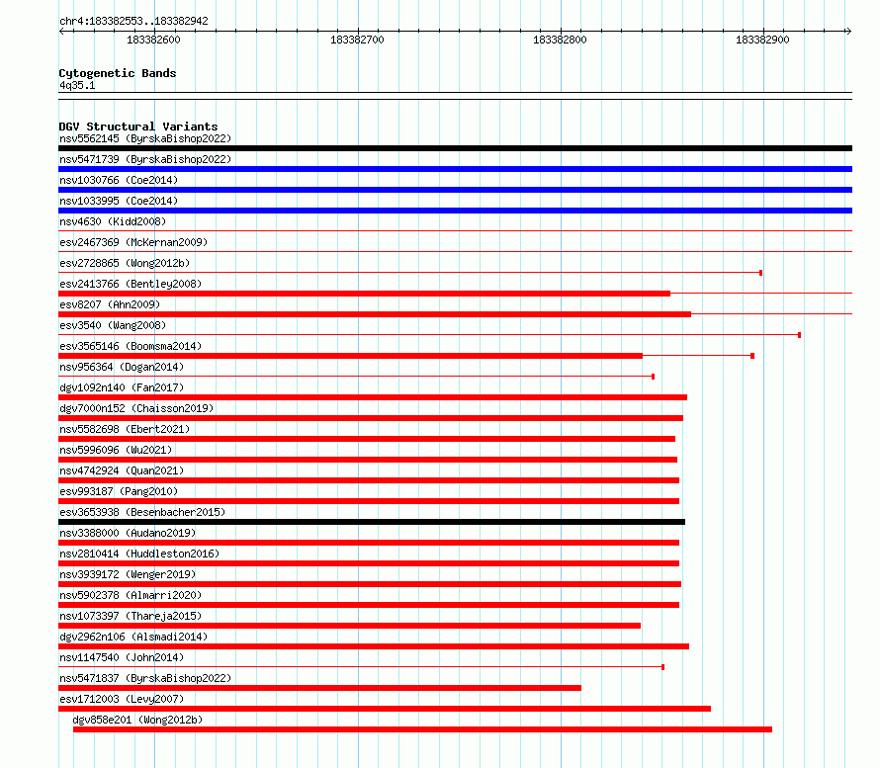Click the nsv5562145 (ByrskaBishop2022) variant label
This screenshot has height=768, width=880.
(x=145, y=138)
